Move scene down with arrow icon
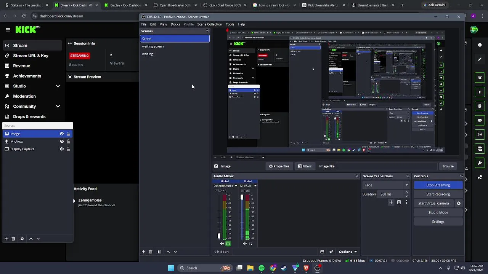The width and height of the screenshot is (488, 274). pyautogui.click(x=175, y=252)
